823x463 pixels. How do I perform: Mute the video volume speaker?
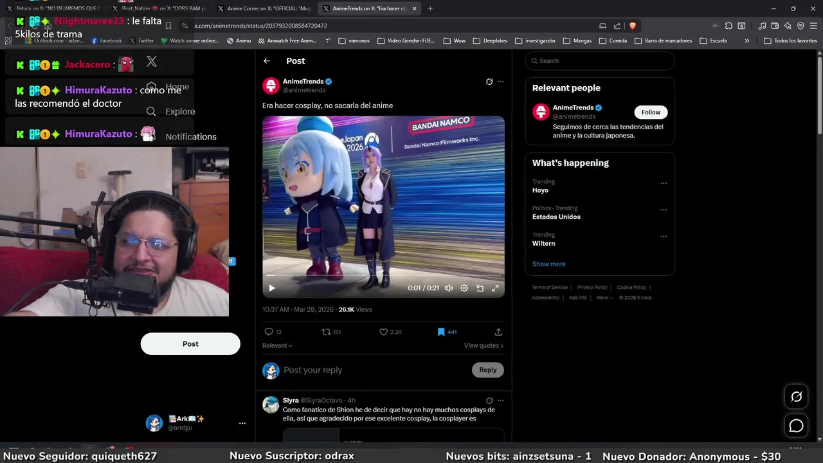[x=449, y=288]
